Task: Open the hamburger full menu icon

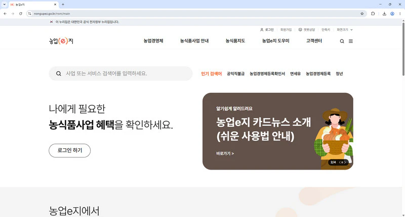Action: tap(351, 41)
